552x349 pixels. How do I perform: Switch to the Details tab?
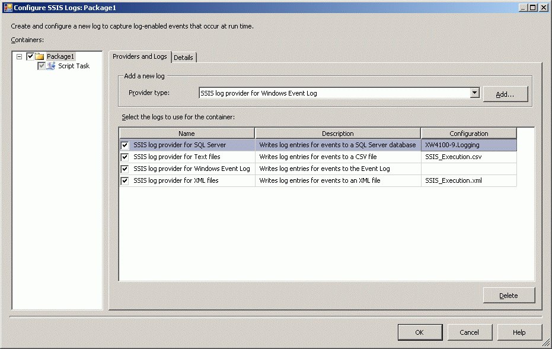183,58
